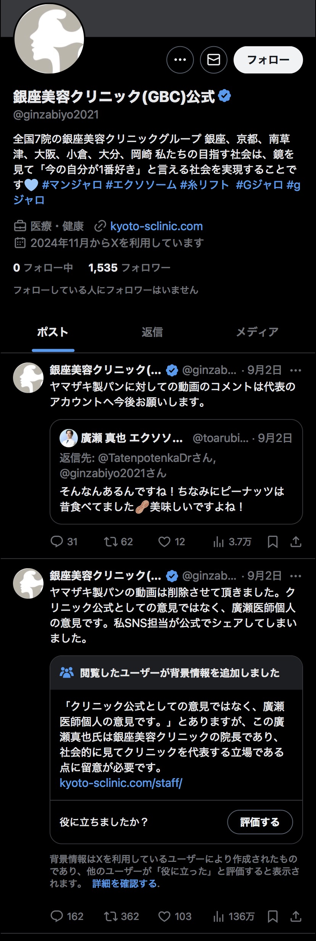This screenshot has width=316, height=941.
Task: Switch to the 返信 tab
Action: tap(152, 332)
